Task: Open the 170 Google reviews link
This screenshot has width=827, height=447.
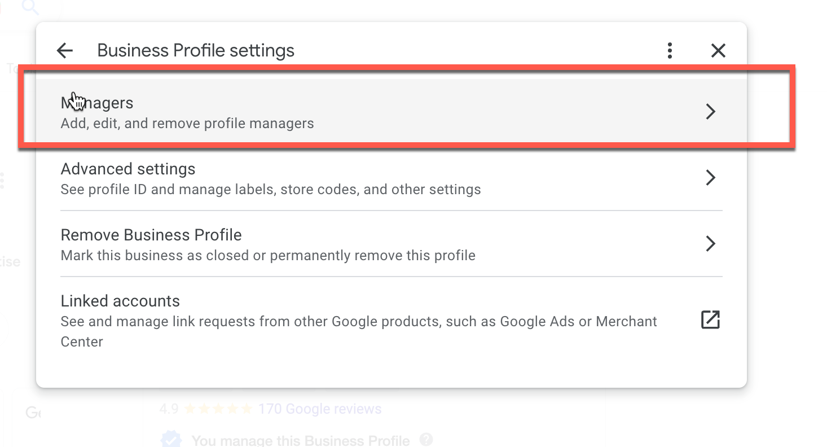Action: (319, 409)
